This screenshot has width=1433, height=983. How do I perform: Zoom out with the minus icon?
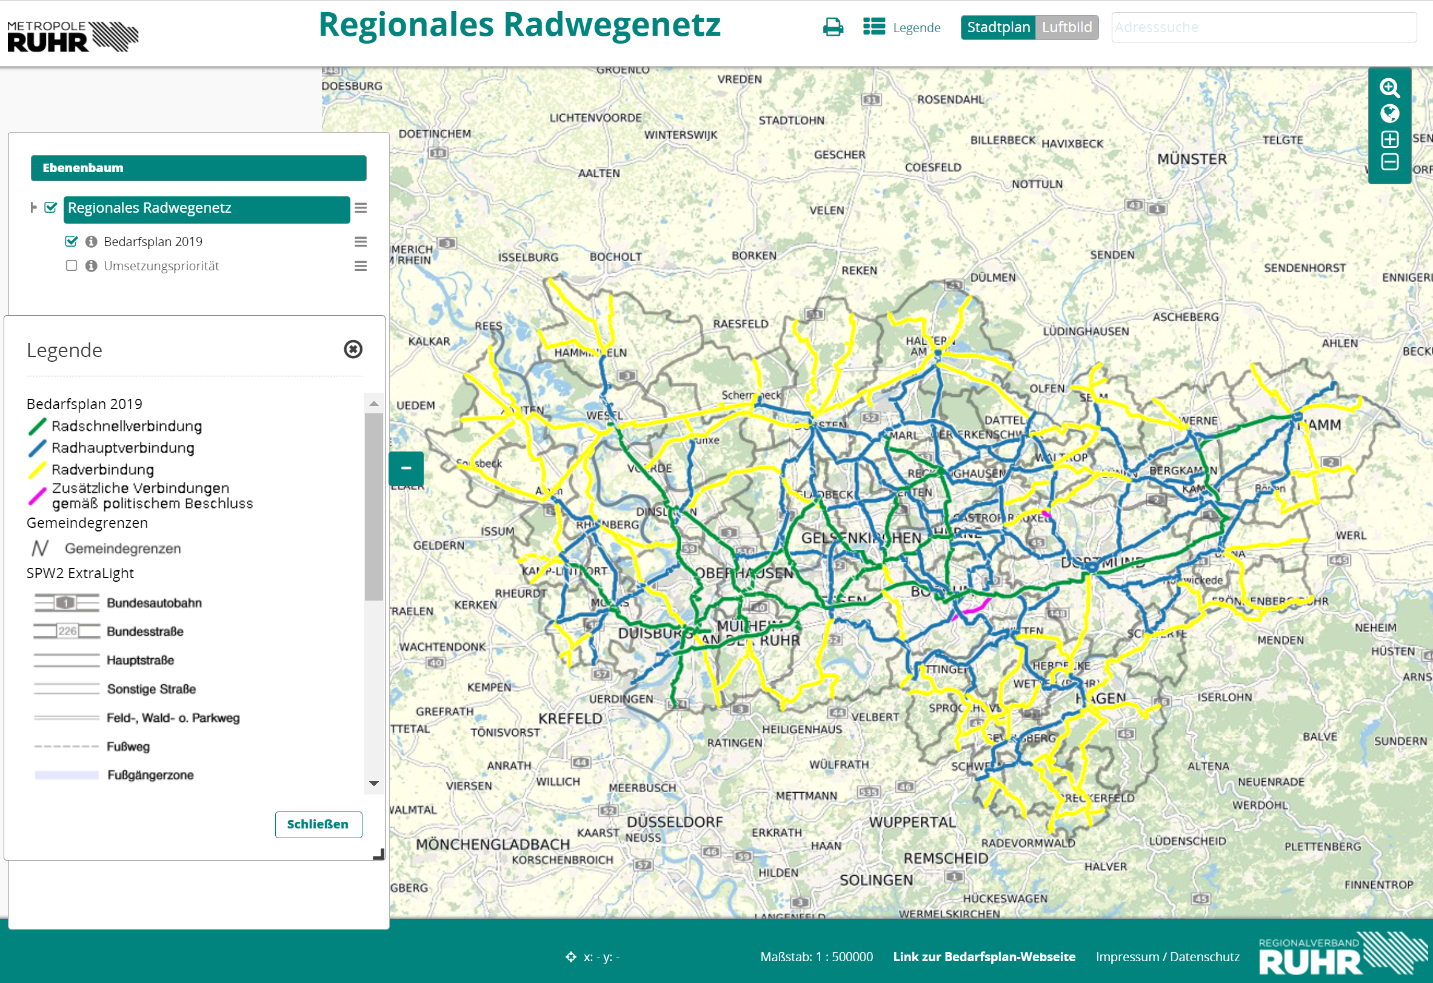tap(1389, 162)
